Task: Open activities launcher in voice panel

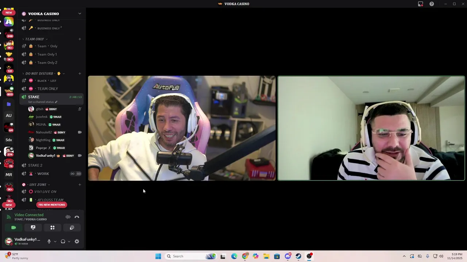Action: click(x=53, y=227)
